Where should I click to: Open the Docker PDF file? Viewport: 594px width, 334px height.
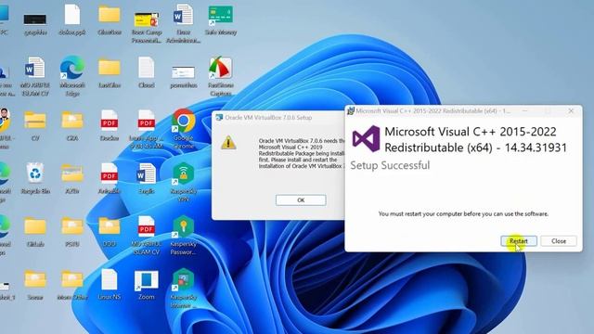pyautogui.click(x=110, y=126)
